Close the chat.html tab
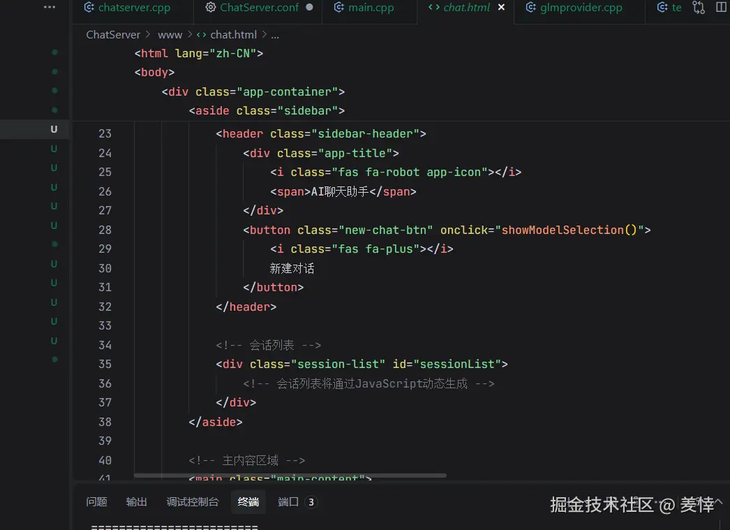 (x=501, y=7)
